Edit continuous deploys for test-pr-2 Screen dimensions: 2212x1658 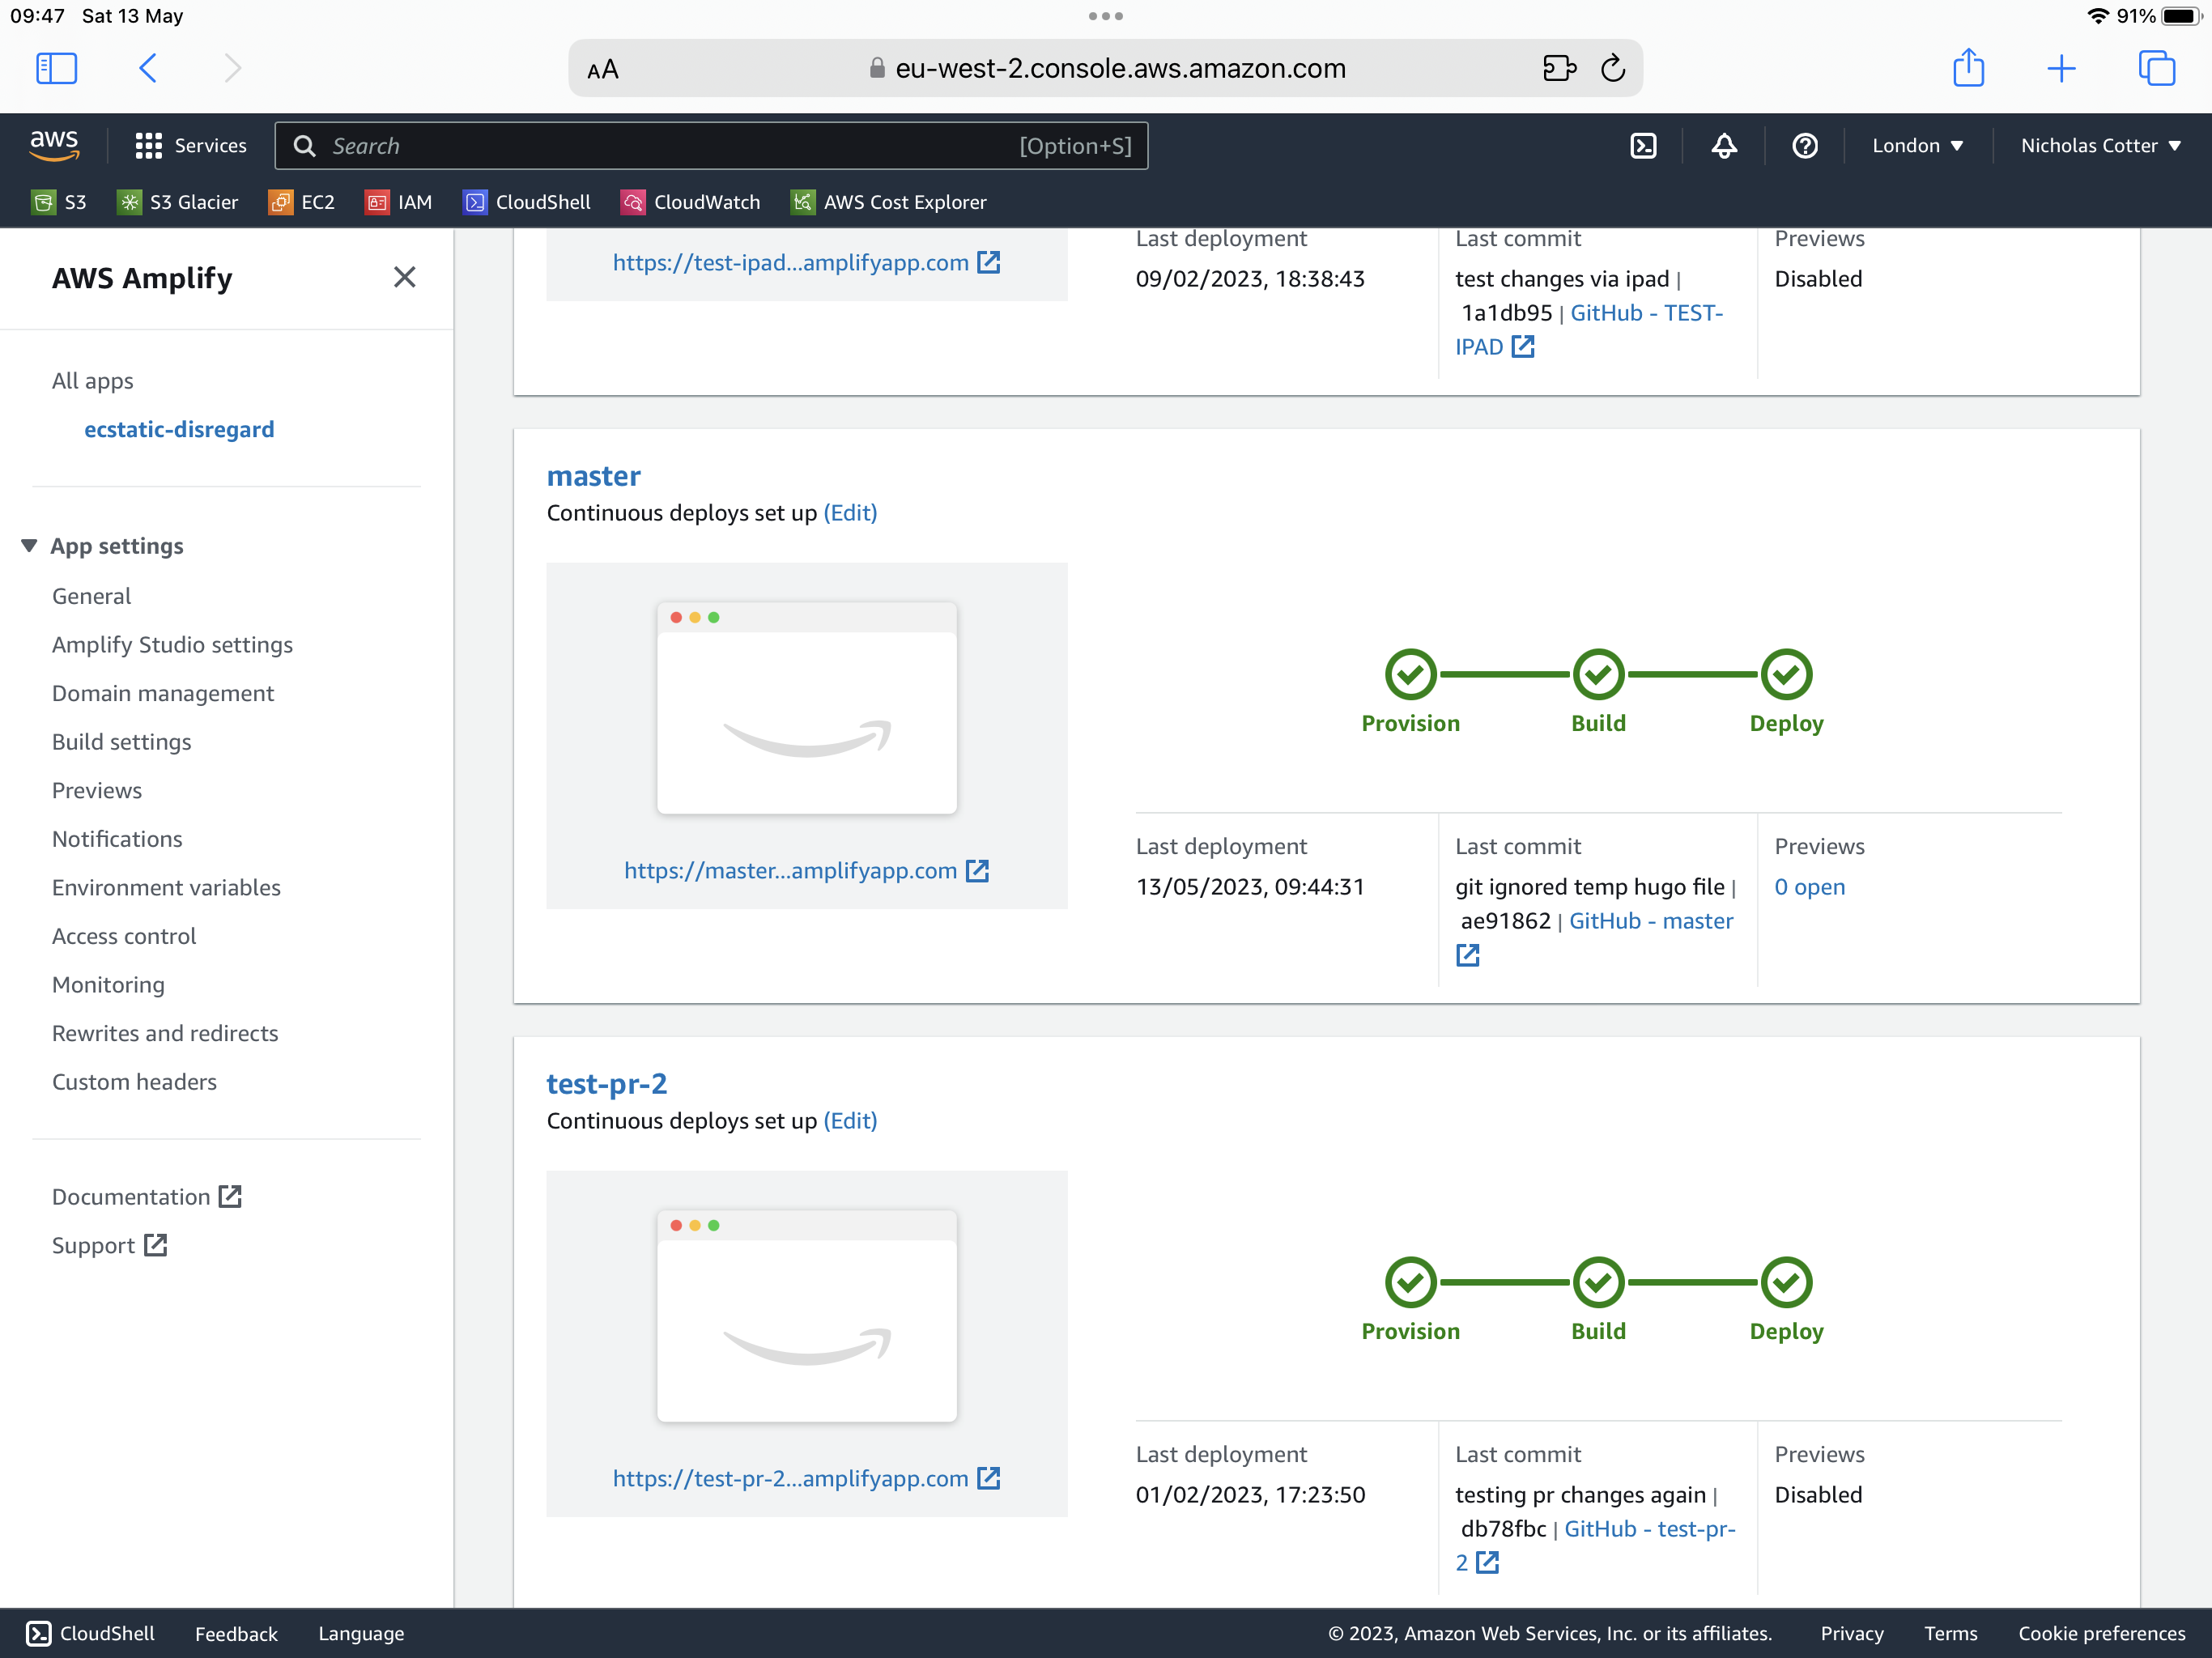pyautogui.click(x=850, y=1121)
